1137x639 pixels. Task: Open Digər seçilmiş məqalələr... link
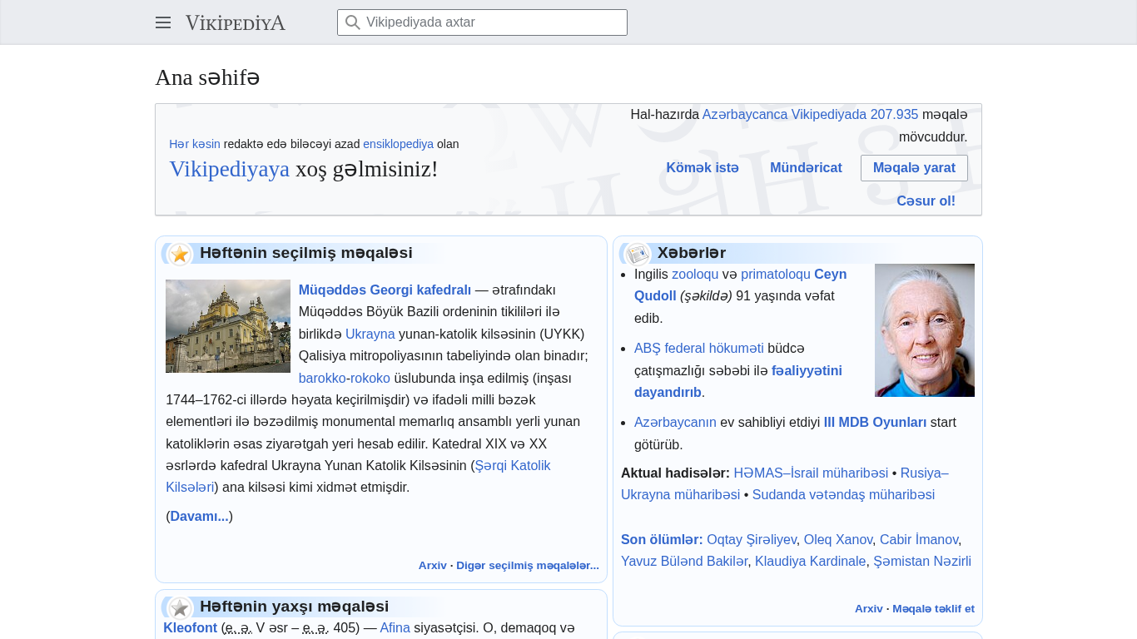[x=528, y=566]
